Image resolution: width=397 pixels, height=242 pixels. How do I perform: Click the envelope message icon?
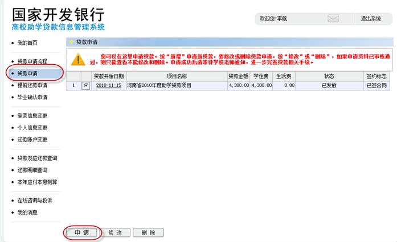333,19
